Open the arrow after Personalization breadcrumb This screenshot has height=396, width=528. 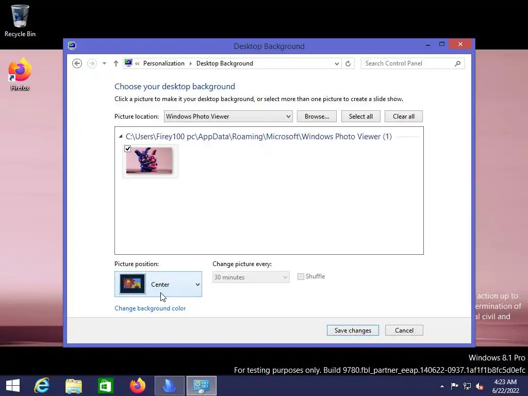pos(191,63)
